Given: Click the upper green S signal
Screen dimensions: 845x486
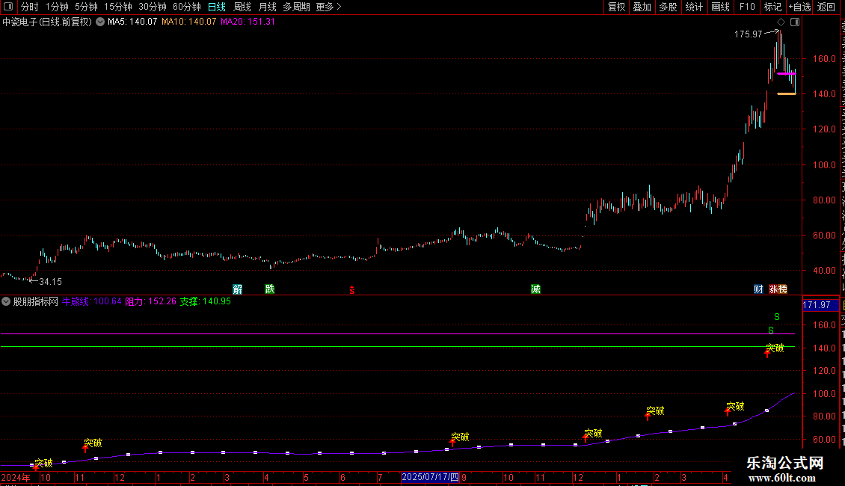Looking at the screenshot, I should tap(776, 317).
